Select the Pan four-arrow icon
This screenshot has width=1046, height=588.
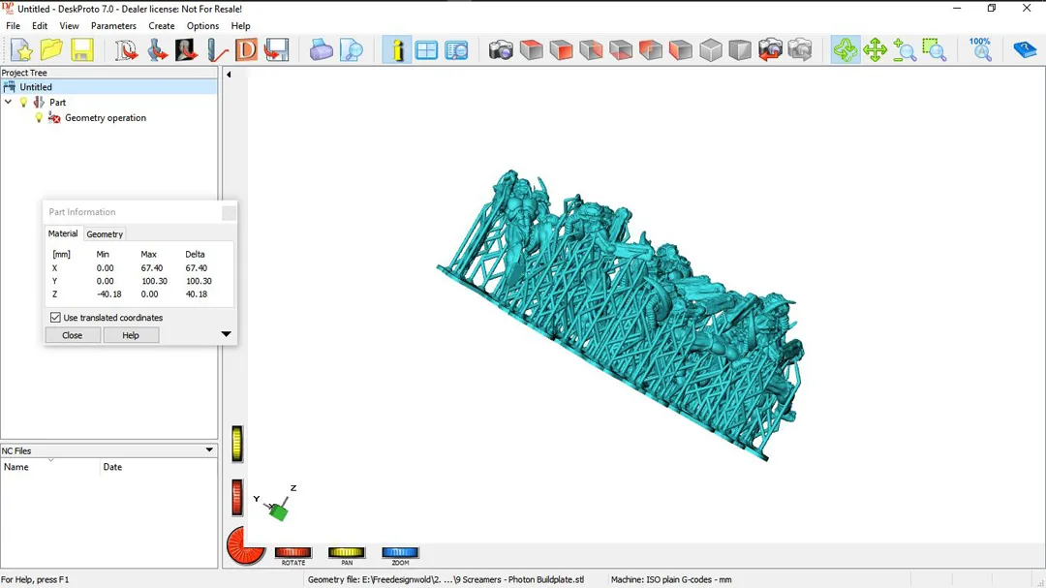(x=875, y=50)
